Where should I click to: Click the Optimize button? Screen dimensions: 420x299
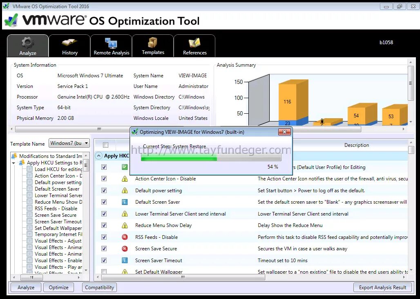coord(58,288)
